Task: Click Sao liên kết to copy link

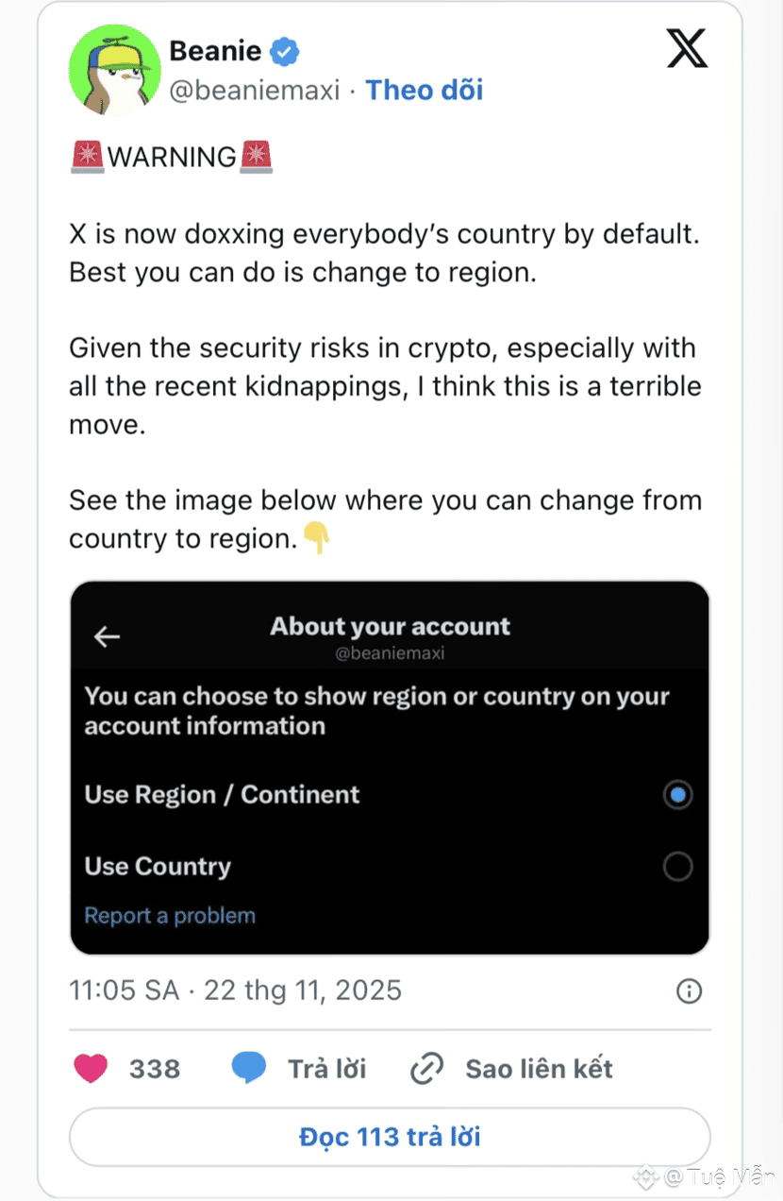Action: (x=540, y=1069)
